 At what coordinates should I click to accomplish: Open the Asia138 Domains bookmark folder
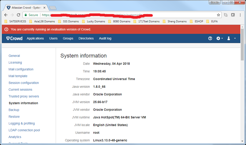pyautogui.click(x=42, y=21)
